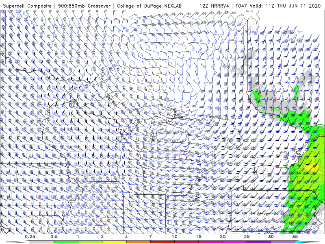Screen dimensions: 325x244
Task: Select the white below-0.25 legend arrow
Action: [x=18, y=242]
